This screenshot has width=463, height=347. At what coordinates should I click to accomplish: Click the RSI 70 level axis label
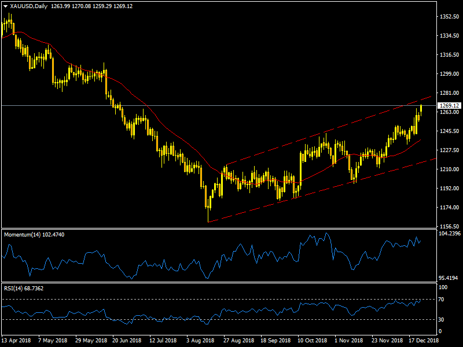coord(441,299)
